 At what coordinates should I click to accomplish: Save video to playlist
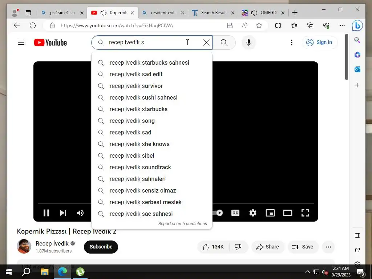[303, 247]
